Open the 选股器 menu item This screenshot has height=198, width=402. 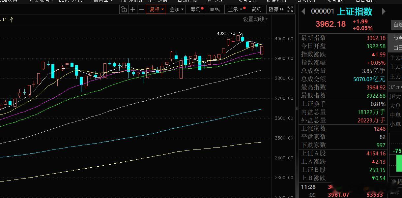215,1
